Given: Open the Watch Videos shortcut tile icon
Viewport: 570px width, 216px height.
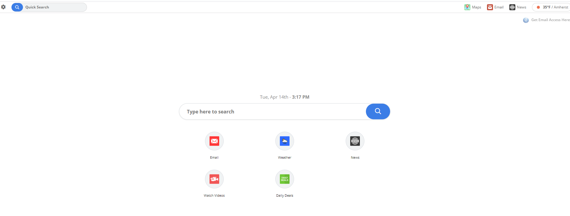Looking at the screenshot, I should (x=214, y=179).
